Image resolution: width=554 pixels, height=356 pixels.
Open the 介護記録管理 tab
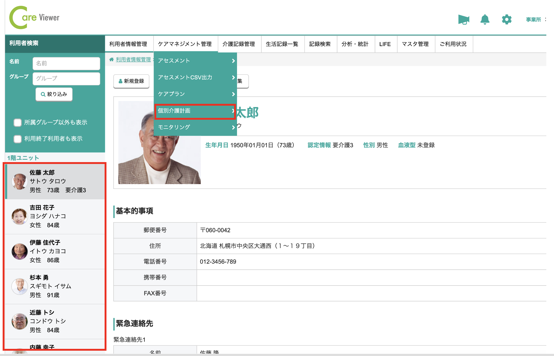pos(239,44)
